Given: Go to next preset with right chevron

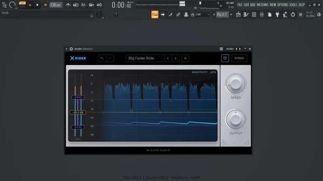Looking at the screenshot, I should [176, 58].
